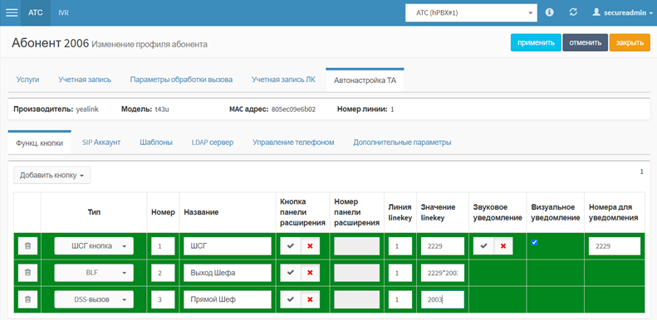Click linekey line field in Выход Шефа row
The image size is (657, 320).
tap(400, 273)
